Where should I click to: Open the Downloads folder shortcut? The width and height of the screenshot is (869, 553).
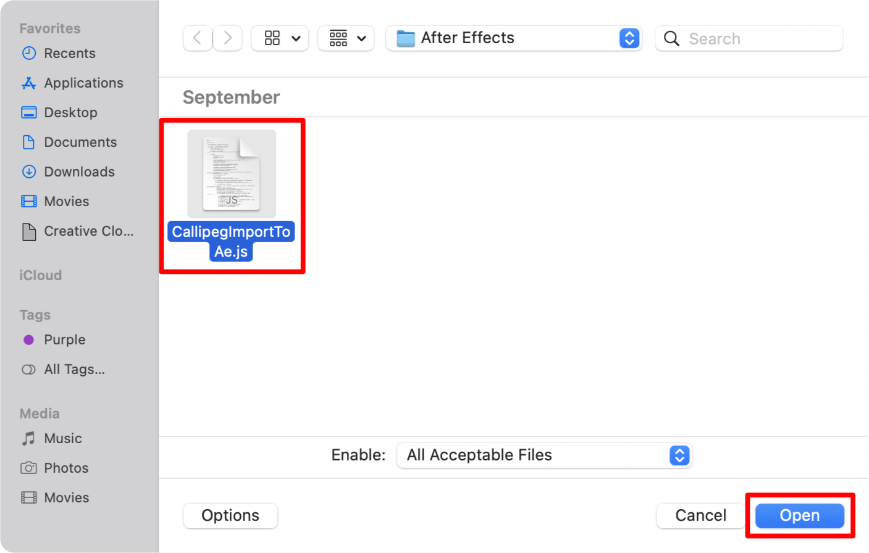coord(80,172)
